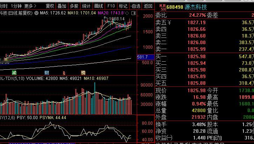This screenshot has width=254, height=144.
Task: Click the 量比 label
Action: tap(212, 110)
